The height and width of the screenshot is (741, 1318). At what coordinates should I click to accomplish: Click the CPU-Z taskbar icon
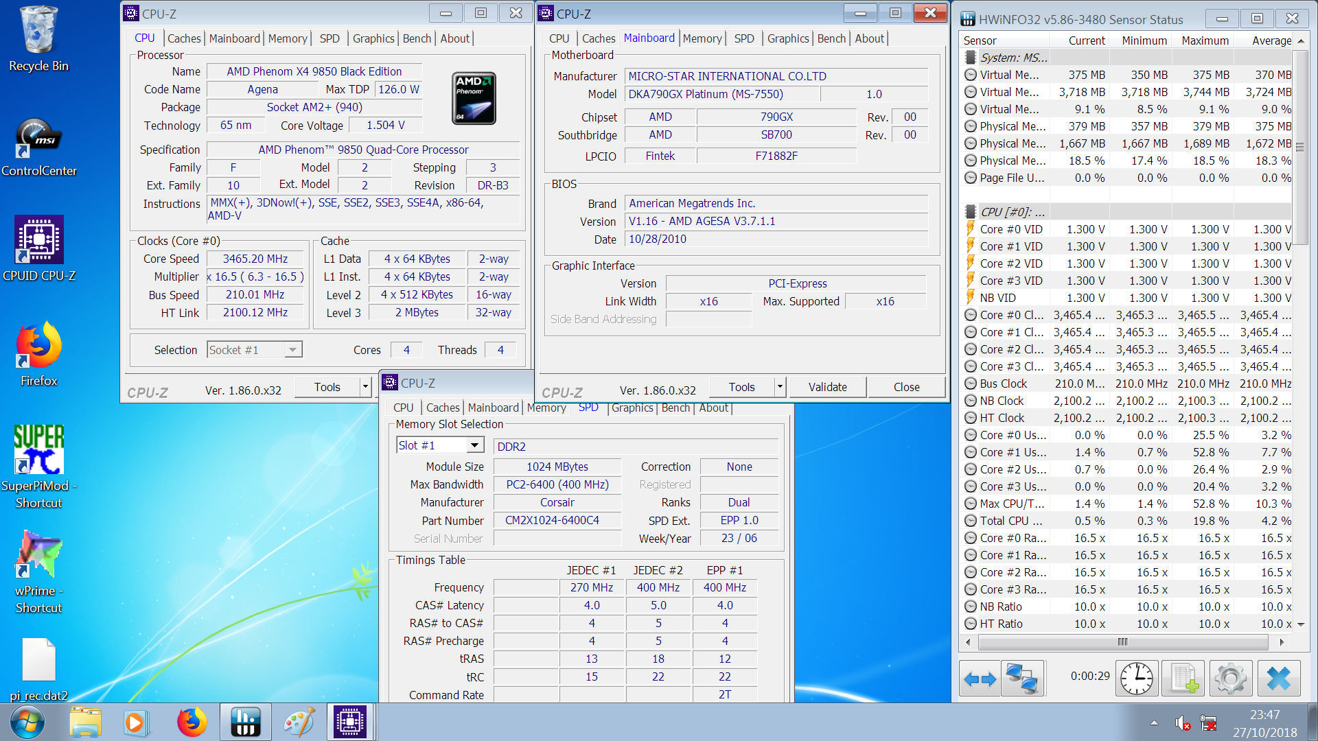[x=350, y=722]
